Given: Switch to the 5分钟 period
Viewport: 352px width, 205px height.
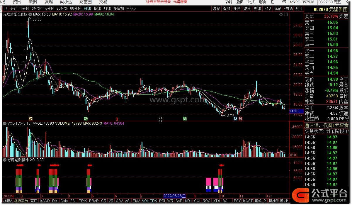Looking at the screenshot, I should 36,9.
